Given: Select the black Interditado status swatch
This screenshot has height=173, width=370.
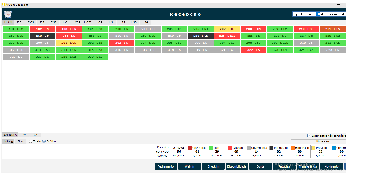Looking at the screenshot, I should [x=272, y=148].
